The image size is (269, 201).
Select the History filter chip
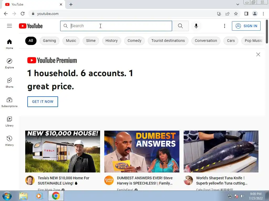pos(111,41)
